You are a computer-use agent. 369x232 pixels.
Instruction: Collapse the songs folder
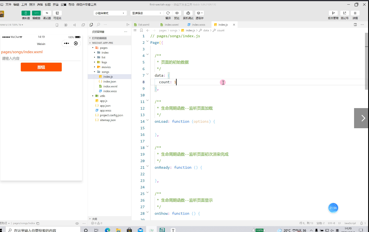coord(94,72)
